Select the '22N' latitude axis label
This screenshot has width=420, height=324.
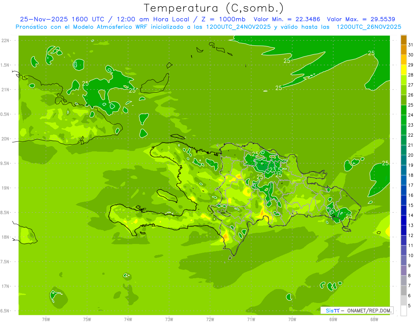coord(6,41)
